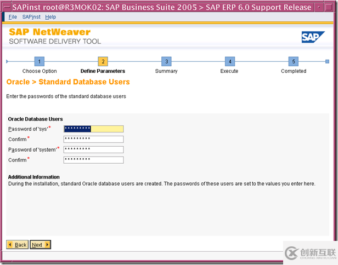The height and width of the screenshot is (265, 338).
Task: Click the Back button
Action: 17,245
